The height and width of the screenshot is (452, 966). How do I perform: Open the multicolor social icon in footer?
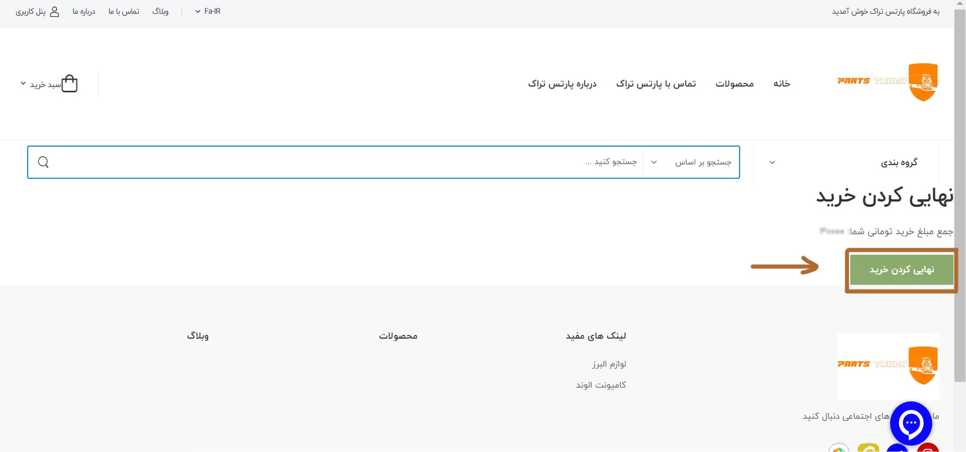pos(839,448)
